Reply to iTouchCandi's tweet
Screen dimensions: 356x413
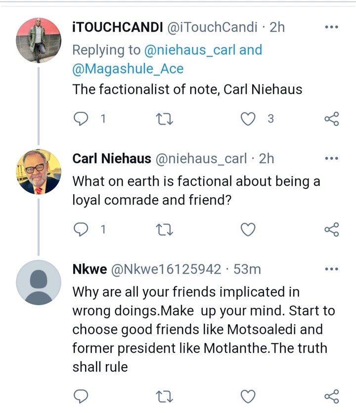coord(81,119)
